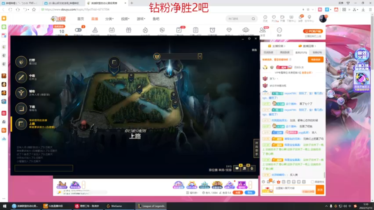Click the UFO icon in activity bar
Image resolution: width=374 pixels, height=210 pixels.
coord(246,30)
